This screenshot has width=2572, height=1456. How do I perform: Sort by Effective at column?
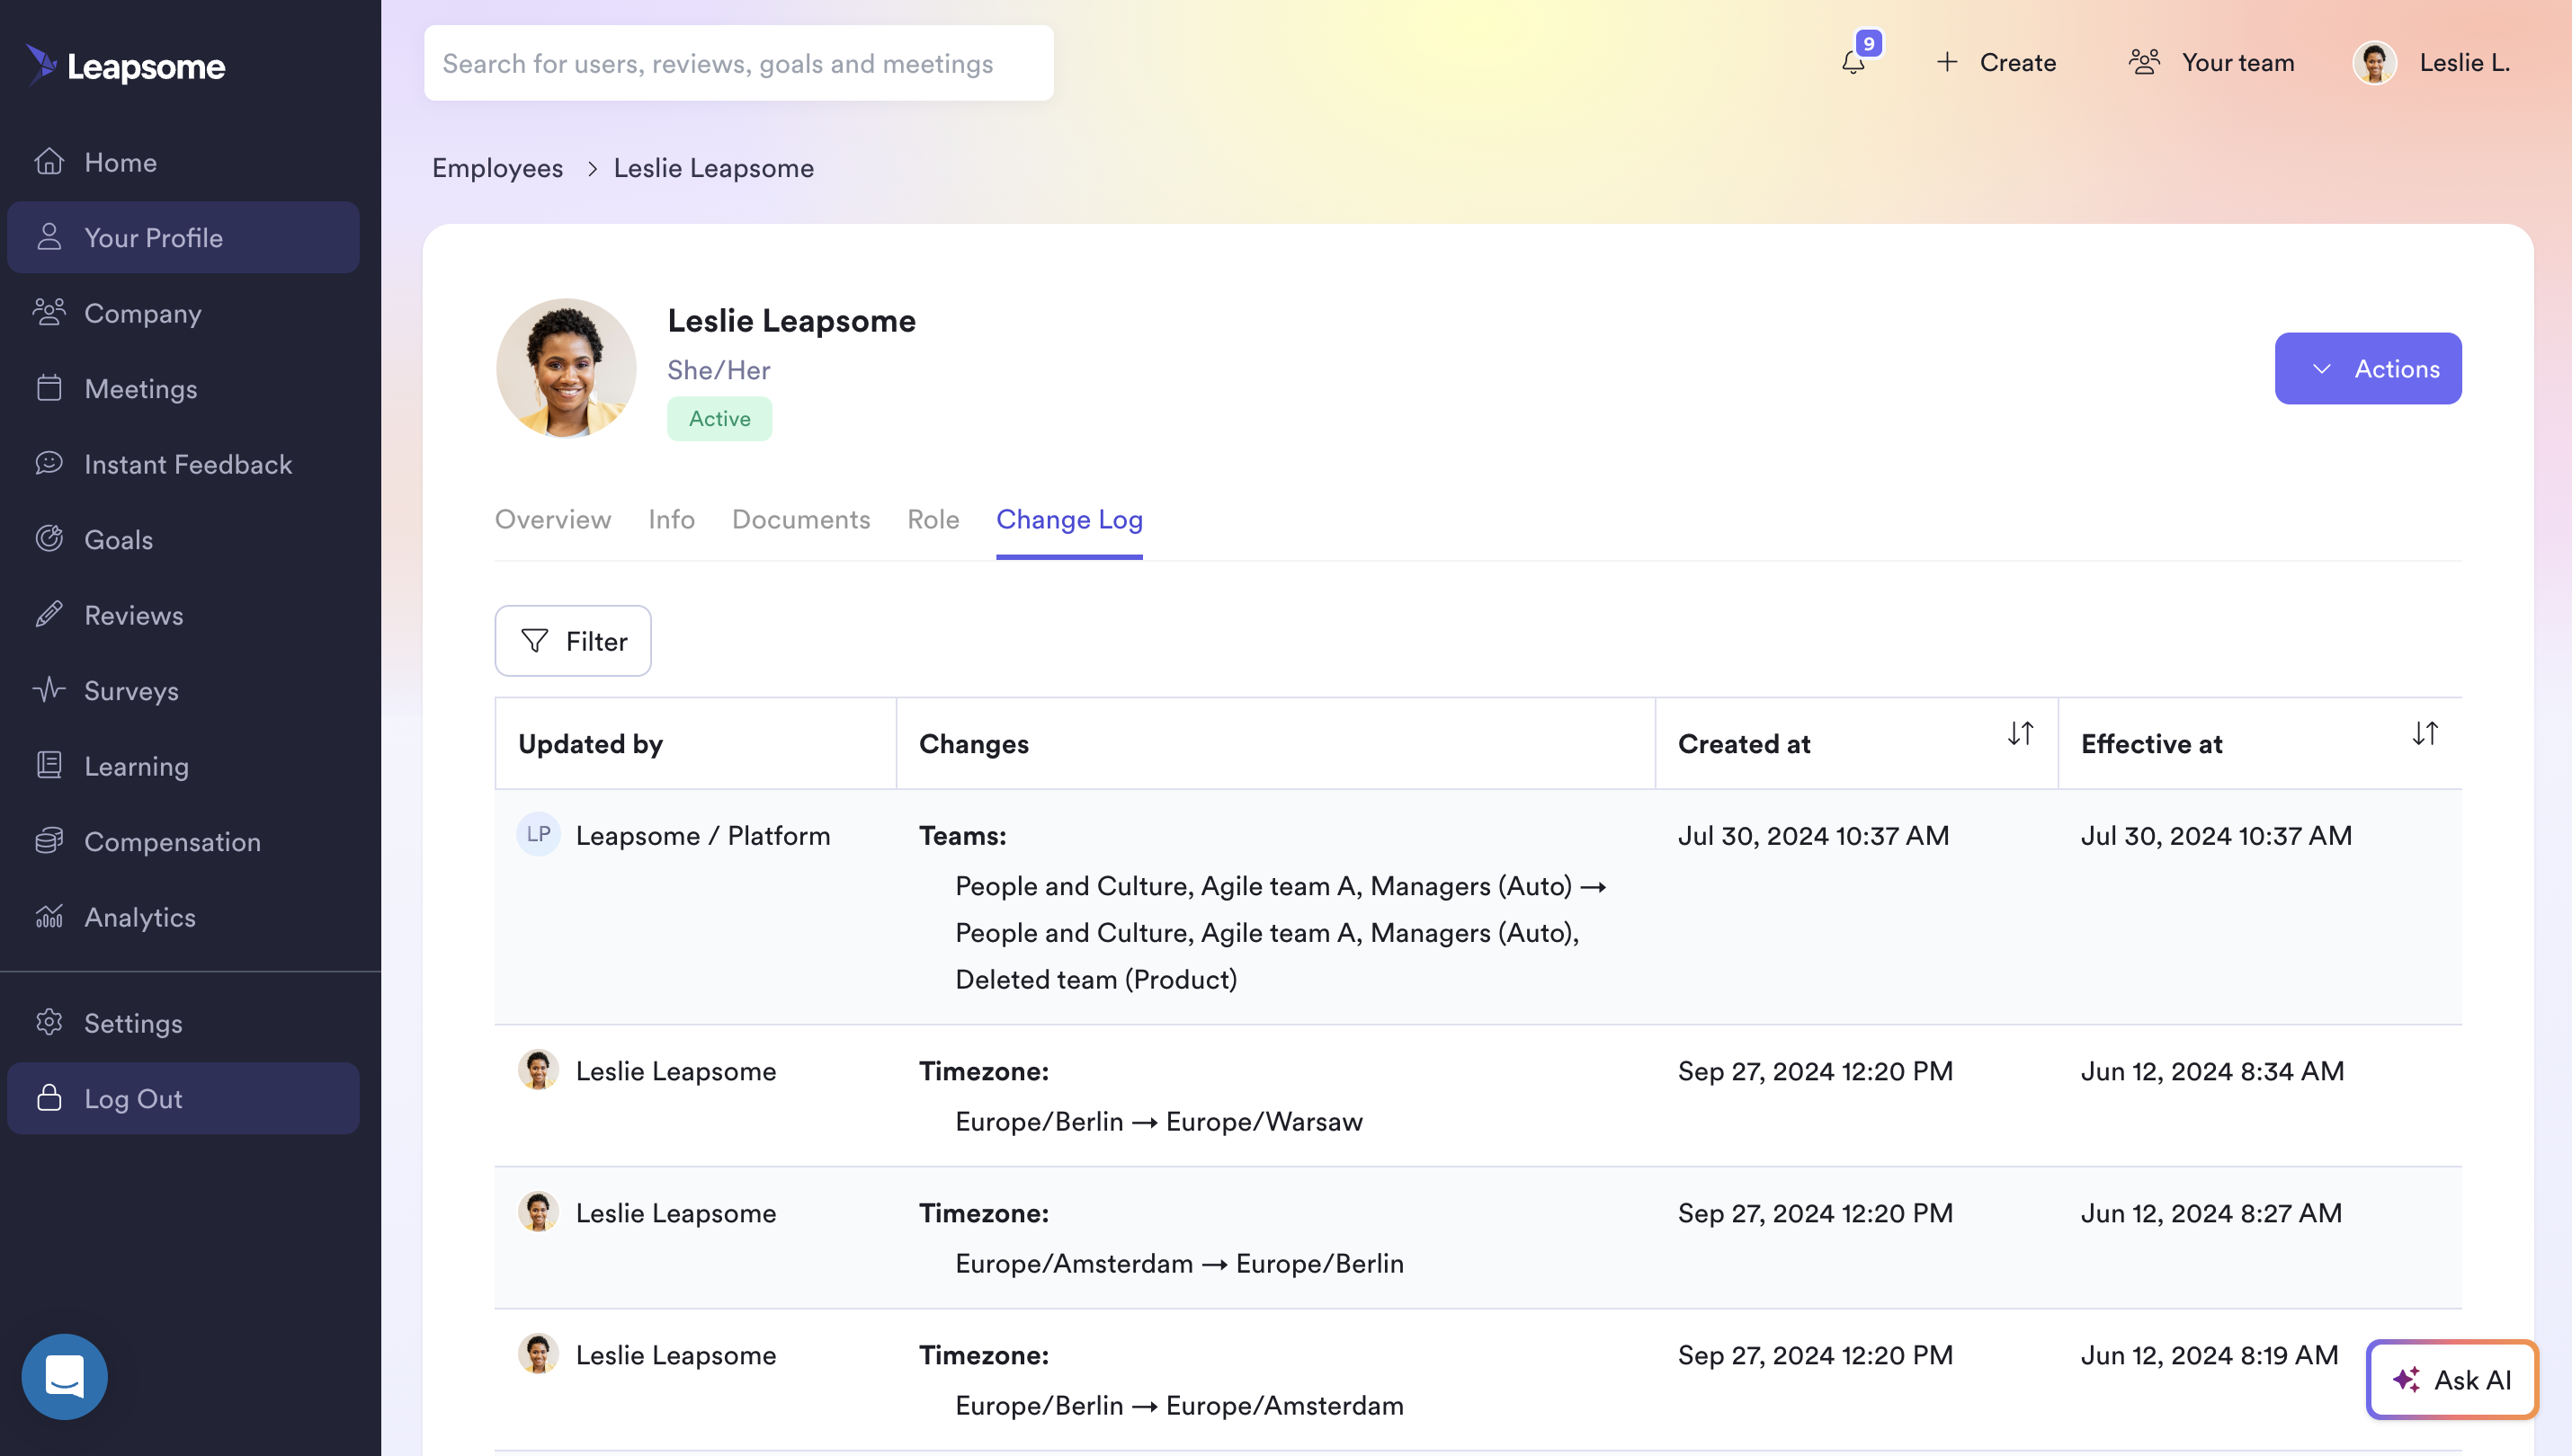[x=2425, y=734]
